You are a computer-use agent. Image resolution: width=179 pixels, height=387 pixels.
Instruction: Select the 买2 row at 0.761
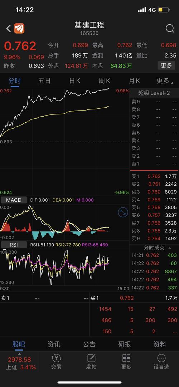coord(154,184)
